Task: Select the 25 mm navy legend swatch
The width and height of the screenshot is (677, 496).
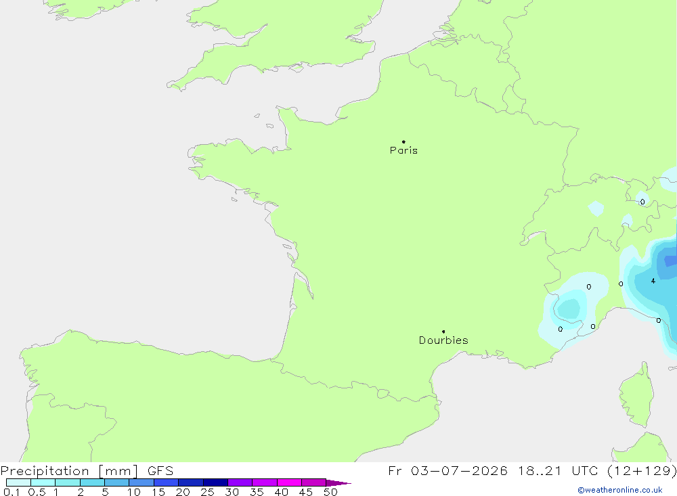Action: (215, 482)
